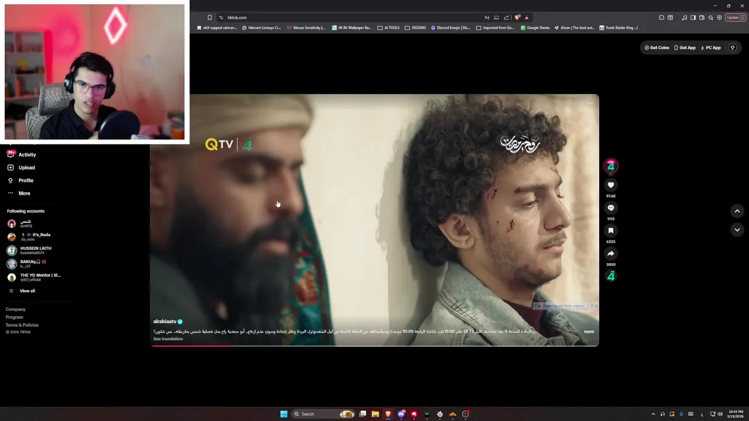Open browser sidebar panel toggle icon
Screen dimensions: 749x421
(x=693, y=18)
